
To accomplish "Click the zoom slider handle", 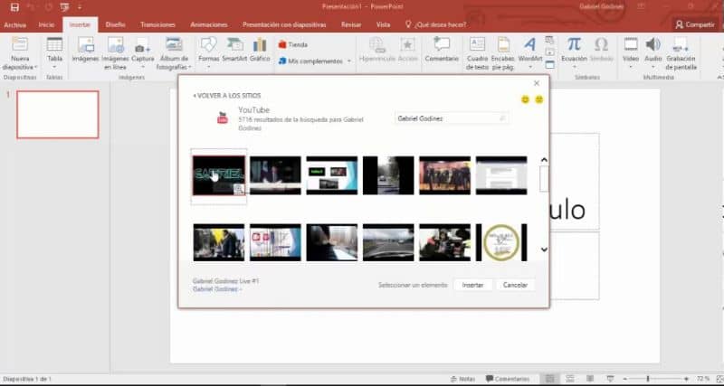I will pyautogui.click(x=648, y=379).
